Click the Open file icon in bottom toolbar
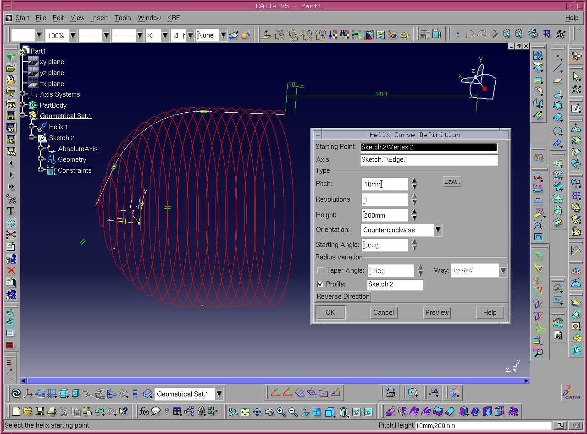Image resolution: width=587 pixels, height=434 pixels. (28, 411)
